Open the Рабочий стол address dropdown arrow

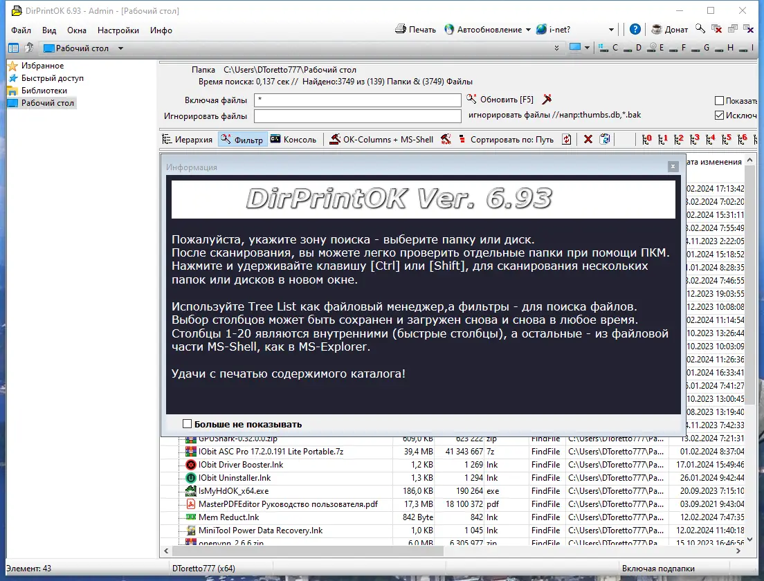point(120,48)
